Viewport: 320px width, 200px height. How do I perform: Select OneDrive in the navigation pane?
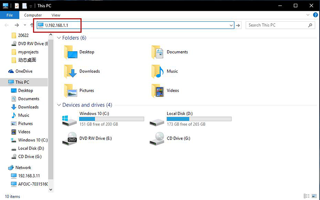tap(23, 71)
